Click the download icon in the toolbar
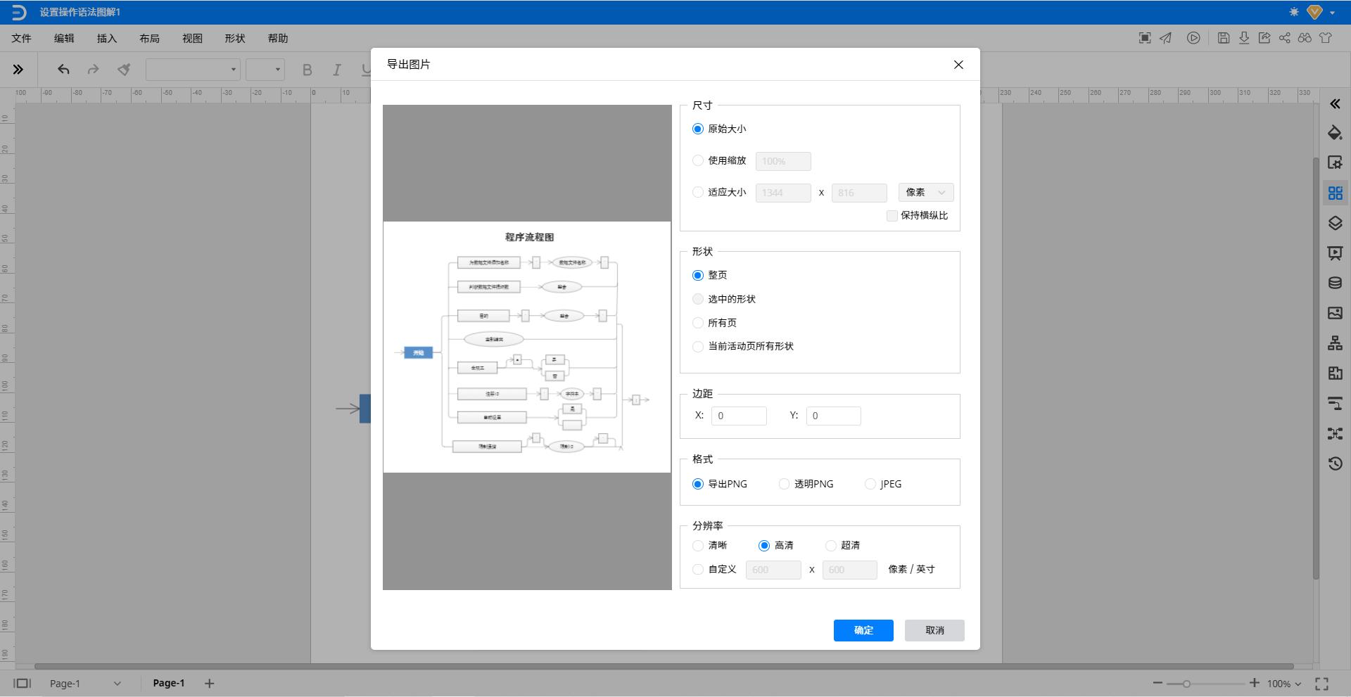 click(x=1244, y=38)
